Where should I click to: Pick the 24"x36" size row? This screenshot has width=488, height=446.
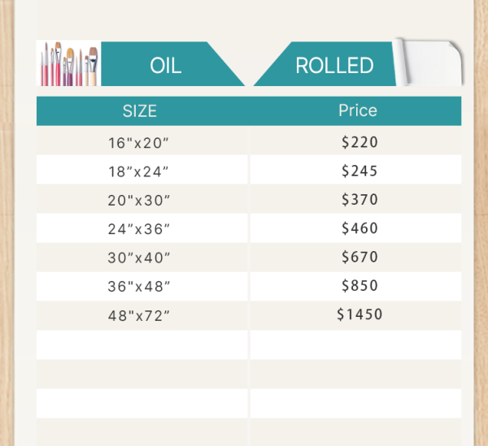[139, 229]
